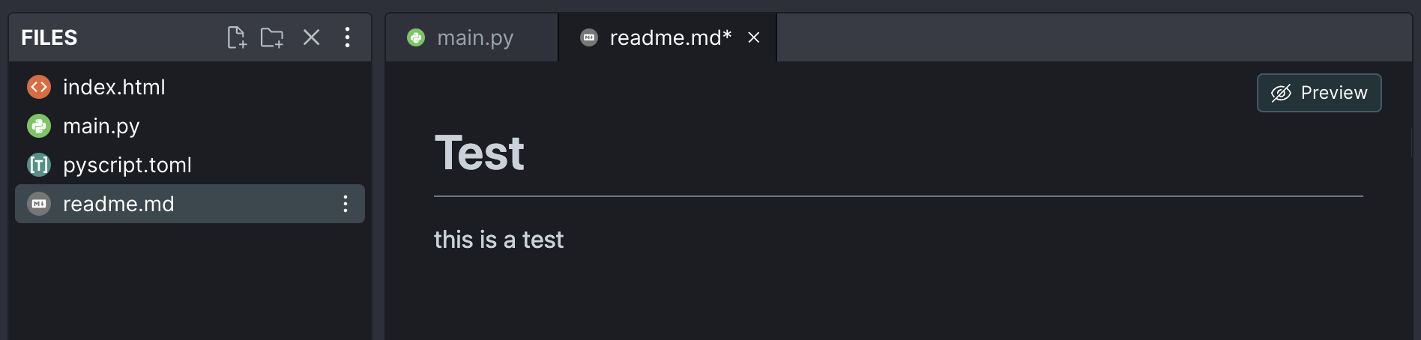Click the Python icon beside main.py
1421x340 pixels.
coord(39,127)
